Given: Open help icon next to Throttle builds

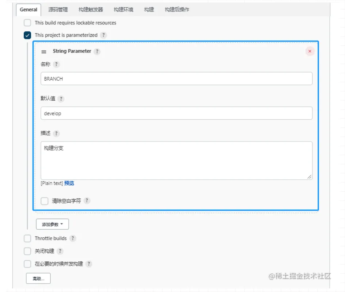Looking at the screenshot, I should 73,238.
